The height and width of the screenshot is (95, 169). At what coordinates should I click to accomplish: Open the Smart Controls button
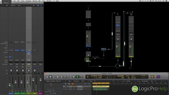62,77
